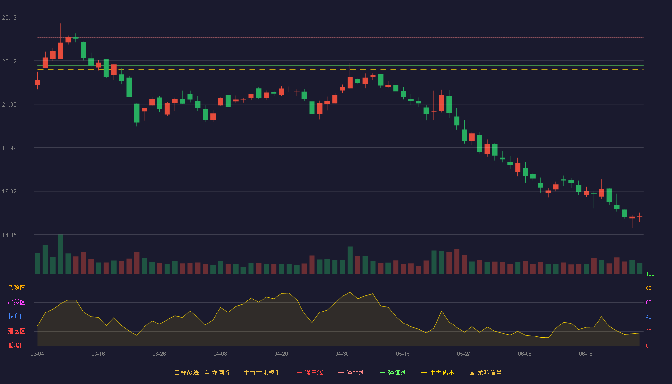This screenshot has width=672, height=384.
Task: Click the blue 40 indicator axis label
Action: [648, 317]
